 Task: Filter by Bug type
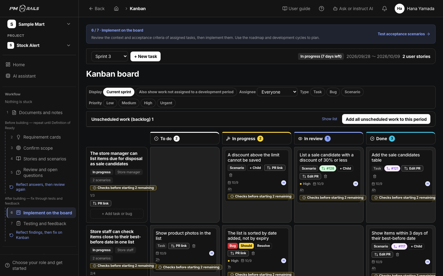(333, 92)
